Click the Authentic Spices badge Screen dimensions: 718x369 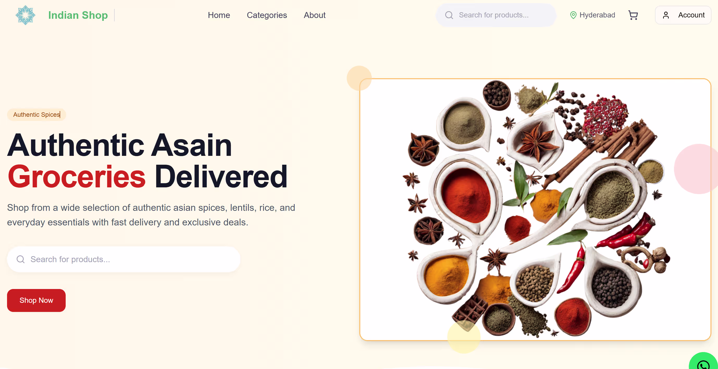coord(36,115)
